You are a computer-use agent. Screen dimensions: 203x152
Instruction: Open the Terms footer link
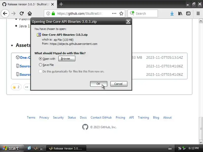pyautogui.click(x=31, y=118)
